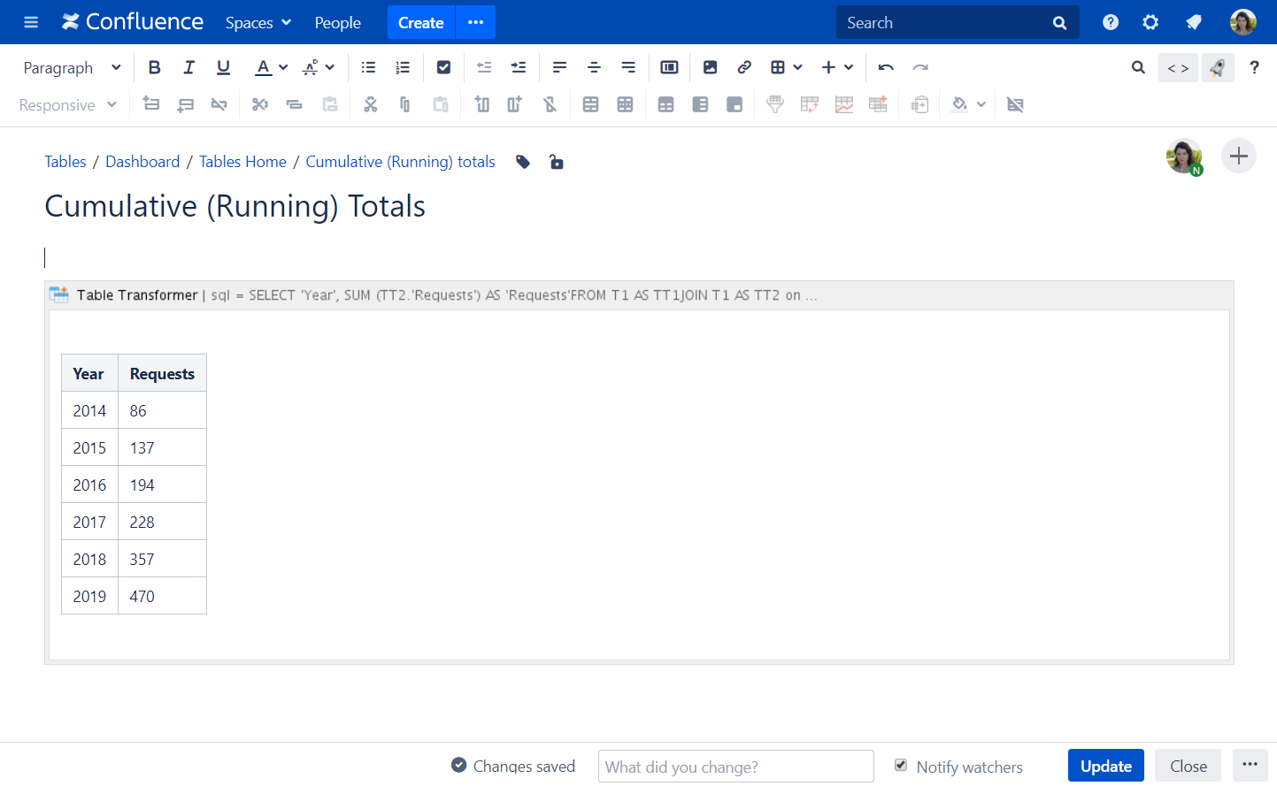1277x786 pixels.
Task: Open the cell background color picker
Action: [962, 104]
